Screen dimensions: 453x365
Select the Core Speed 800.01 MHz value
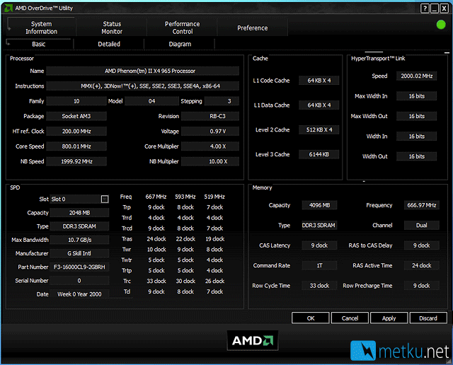[76, 146]
